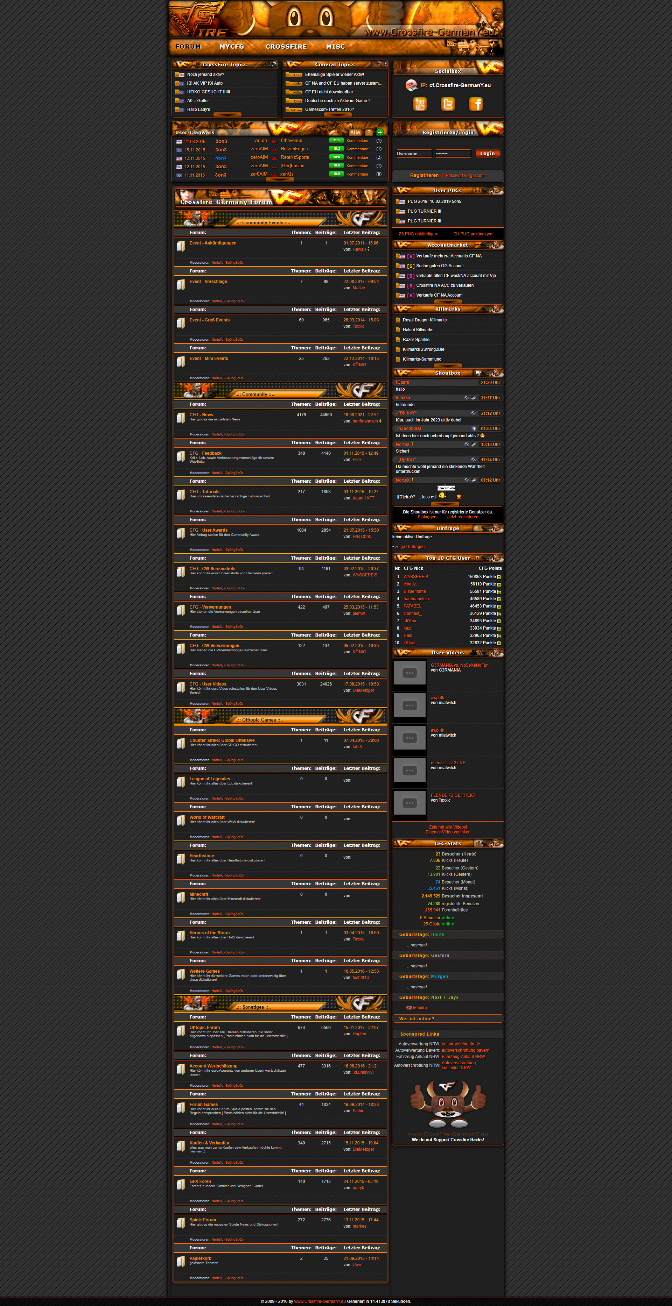
Task: Open the Facebook icon in Socialbox
Action: (476, 104)
